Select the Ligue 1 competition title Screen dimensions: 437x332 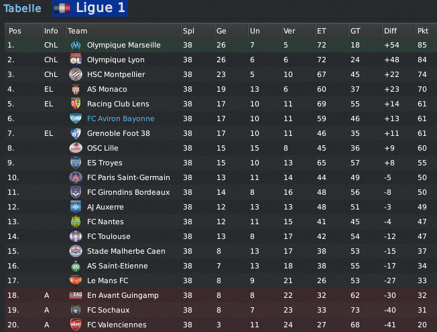[101, 8]
